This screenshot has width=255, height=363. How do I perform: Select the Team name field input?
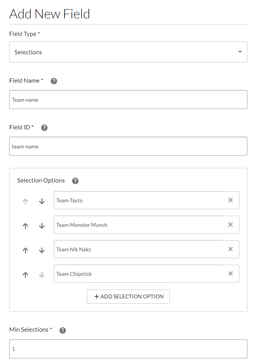pos(128,99)
